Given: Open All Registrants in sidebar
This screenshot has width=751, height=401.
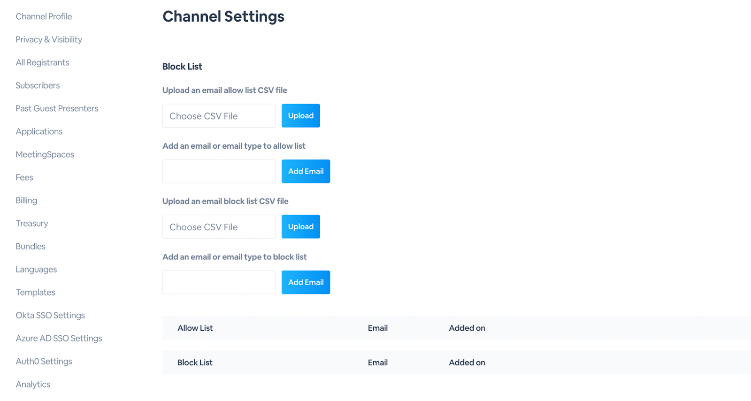Looking at the screenshot, I should (x=42, y=62).
